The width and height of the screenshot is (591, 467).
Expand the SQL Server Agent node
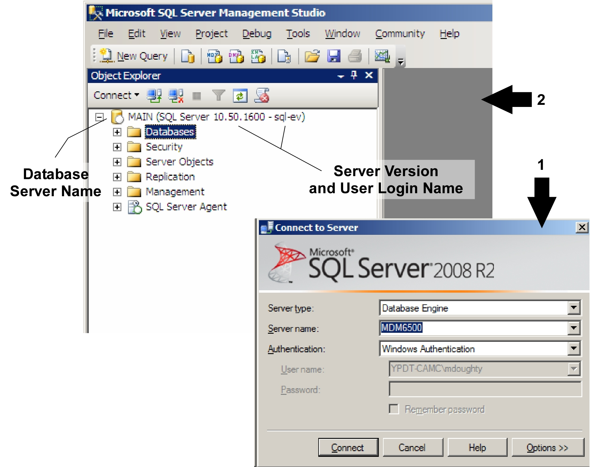(117, 207)
